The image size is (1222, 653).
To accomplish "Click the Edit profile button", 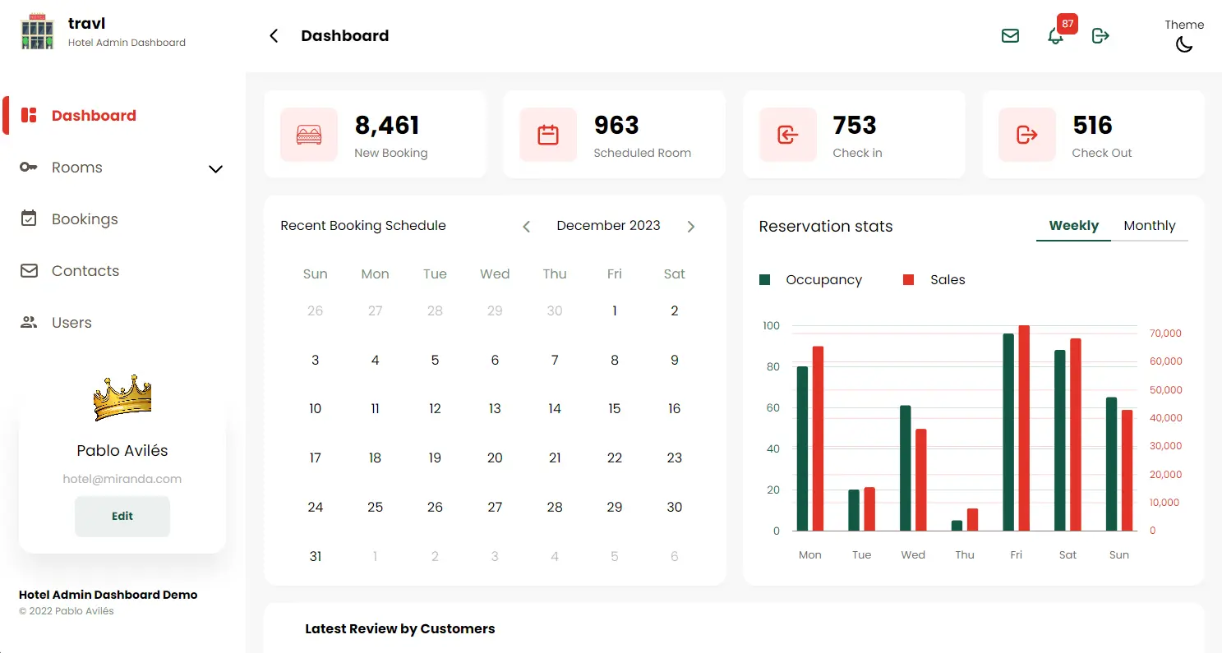I will 122,517.
